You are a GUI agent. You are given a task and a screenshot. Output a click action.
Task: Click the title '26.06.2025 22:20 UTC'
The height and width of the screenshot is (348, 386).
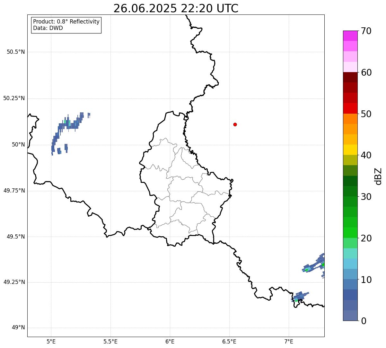tap(176, 8)
